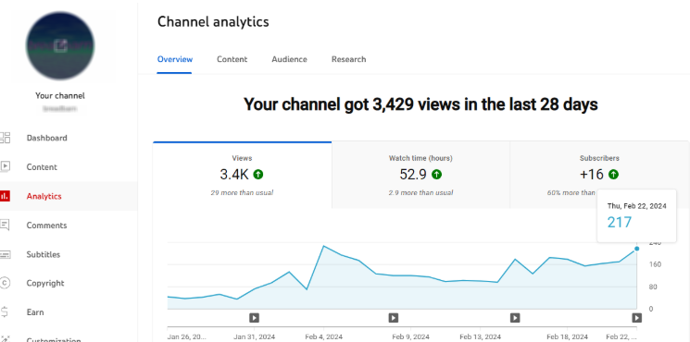Image resolution: width=690 pixels, height=342 pixels.
Task: Click 'Thu, Feb 22, 2024' tooltip date
Action: point(637,206)
